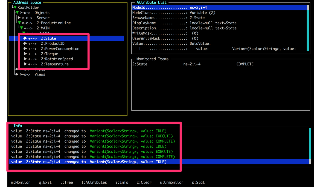Open s:Stat from the footer
This screenshot has height=187, width=314.
coord(198,182)
